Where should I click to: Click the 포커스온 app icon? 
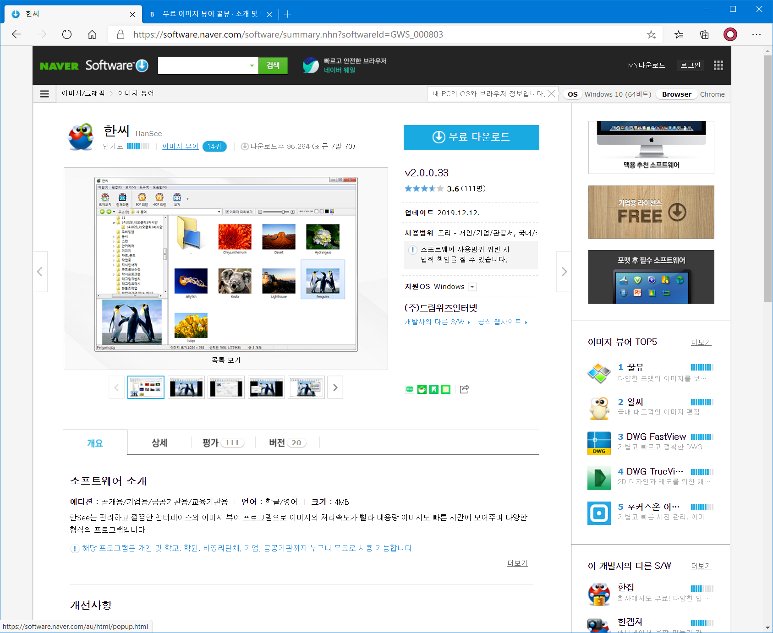[x=599, y=513]
